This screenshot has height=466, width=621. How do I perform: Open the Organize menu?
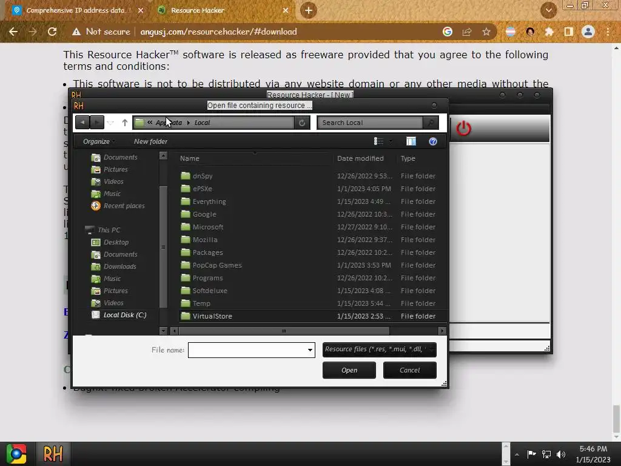click(x=99, y=141)
